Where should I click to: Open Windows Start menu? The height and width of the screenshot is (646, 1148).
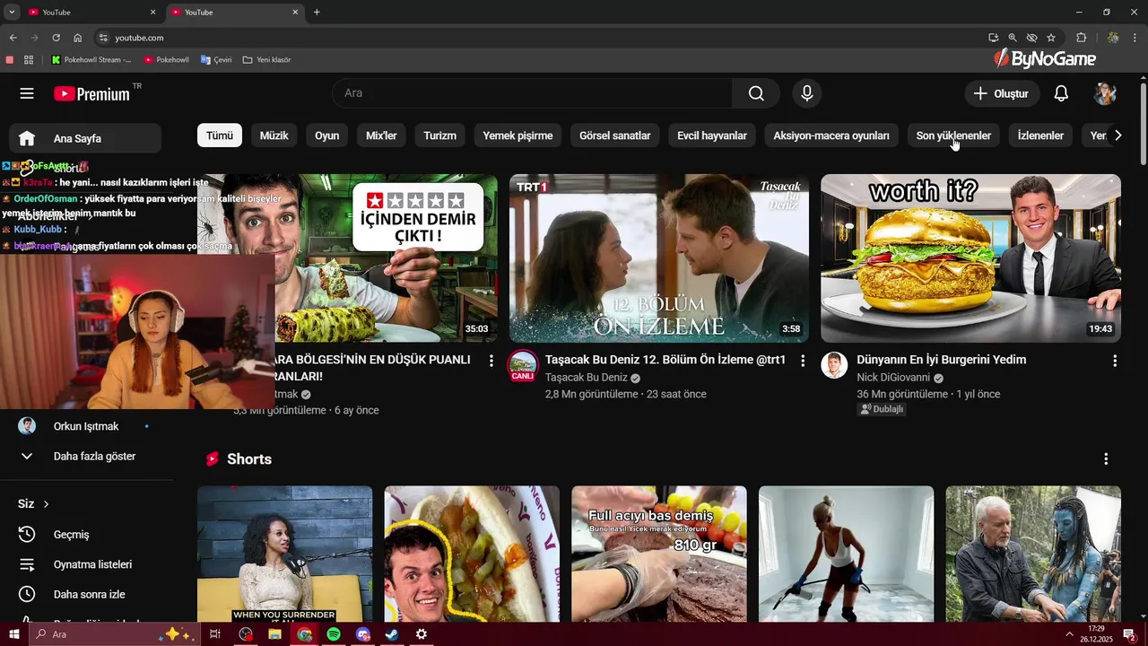click(x=13, y=634)
